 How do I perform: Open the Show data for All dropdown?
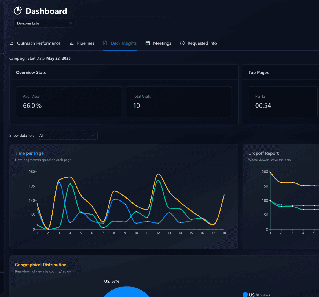(x=67, y=135)
